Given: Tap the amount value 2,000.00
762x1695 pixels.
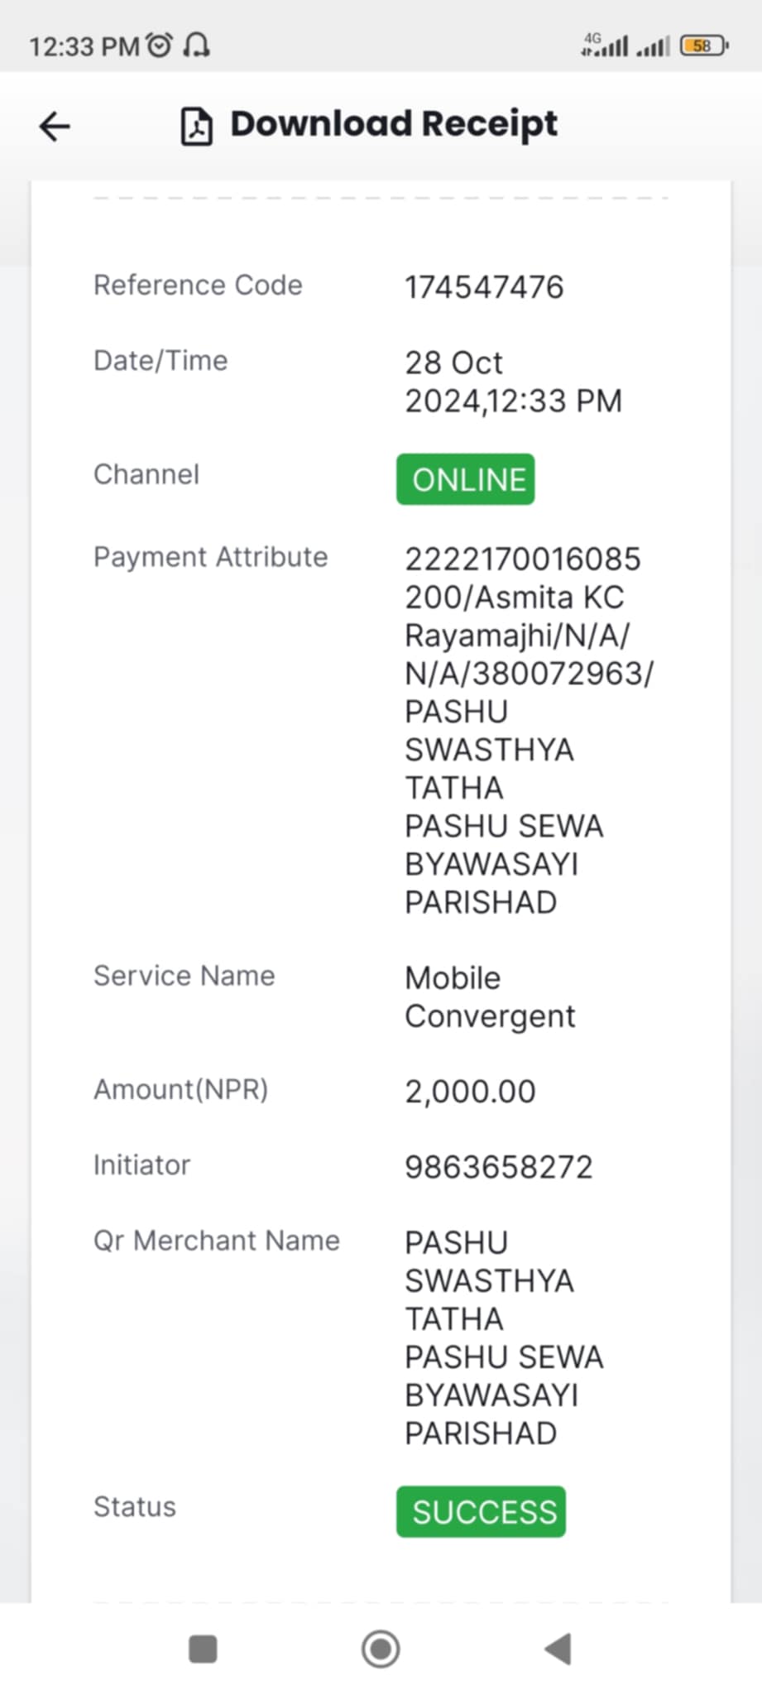Looking at the screenshot, I should pyautogui.click(x=470, y=1092).
